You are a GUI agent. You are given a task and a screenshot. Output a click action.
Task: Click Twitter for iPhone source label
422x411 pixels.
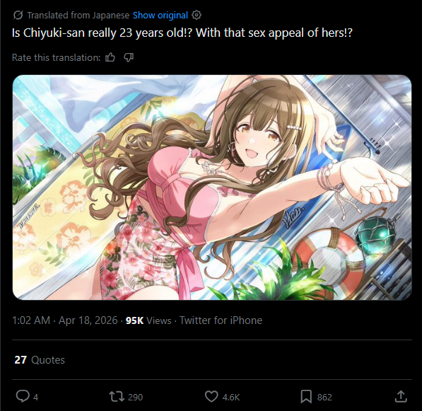[x=221, y=320]
